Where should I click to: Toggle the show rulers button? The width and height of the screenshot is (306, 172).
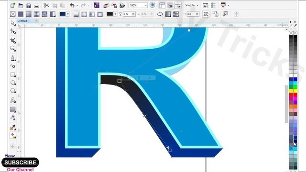click(x=162, y=5)
